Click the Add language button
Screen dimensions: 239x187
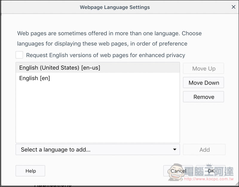[204, 150]
